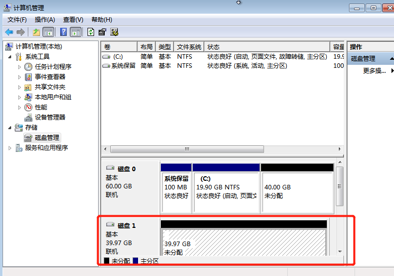Viewport: 394px width, 276px height.
Task: Sort by the 文件系统 column header
Action: pos(189,47)
